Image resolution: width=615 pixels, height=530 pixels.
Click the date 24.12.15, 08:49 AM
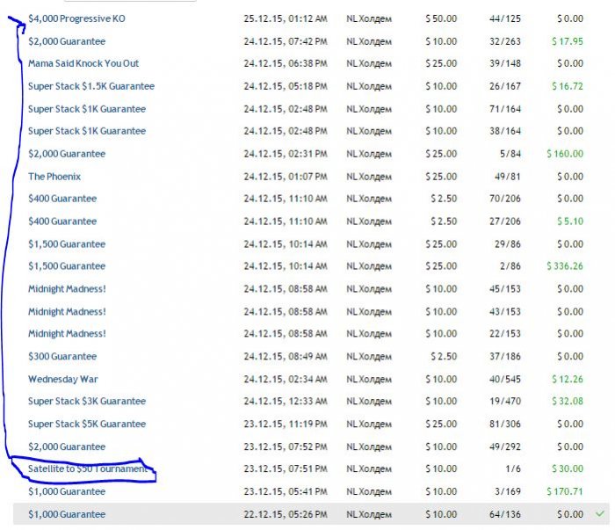coord(286,356)
